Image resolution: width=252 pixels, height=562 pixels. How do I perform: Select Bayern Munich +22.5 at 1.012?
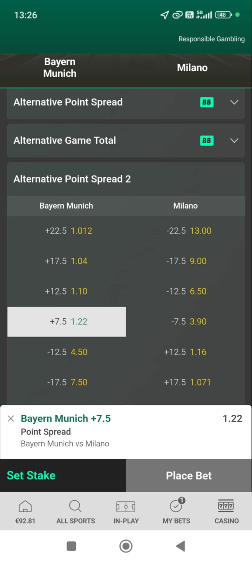pyautogui.click(x=66, y=231)
